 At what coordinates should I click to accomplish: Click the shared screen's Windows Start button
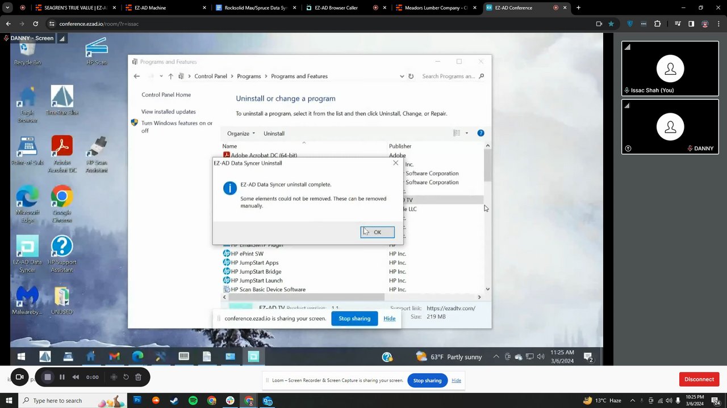click(x=21, y=356)
